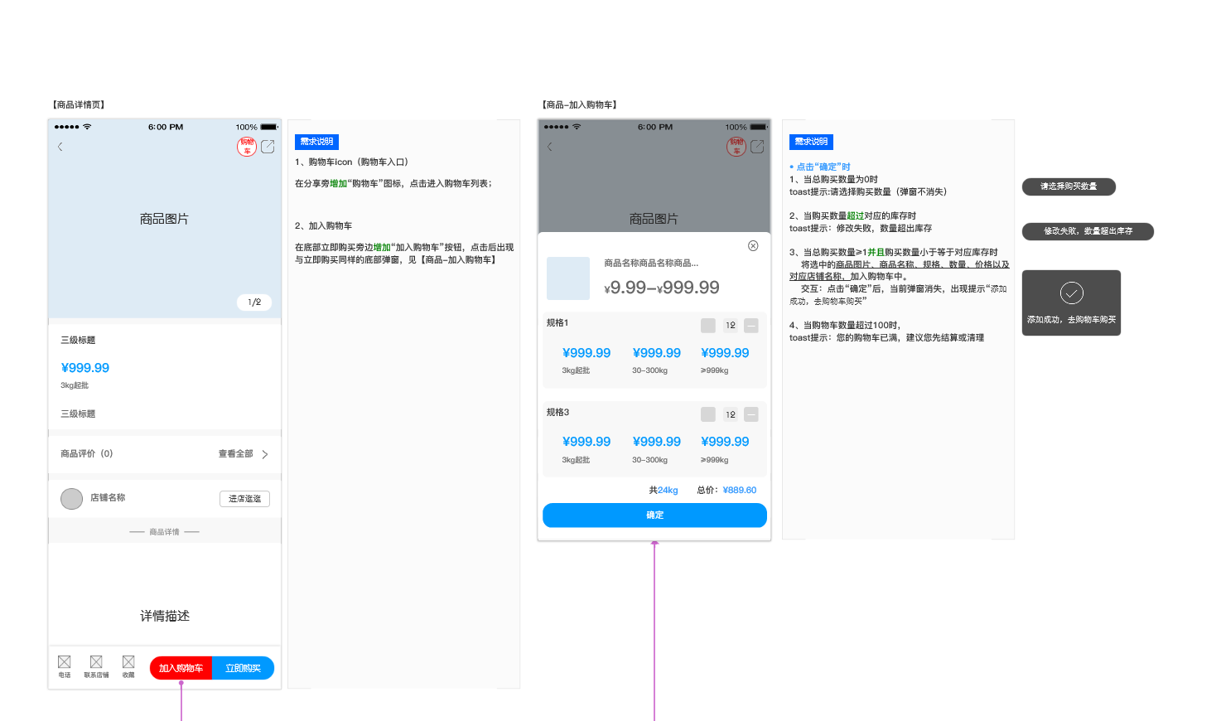Viewport: 1221px width, 721px height.
Task: Click the left gray quantity button for 规格3
Action: click(x=708, y=414)
